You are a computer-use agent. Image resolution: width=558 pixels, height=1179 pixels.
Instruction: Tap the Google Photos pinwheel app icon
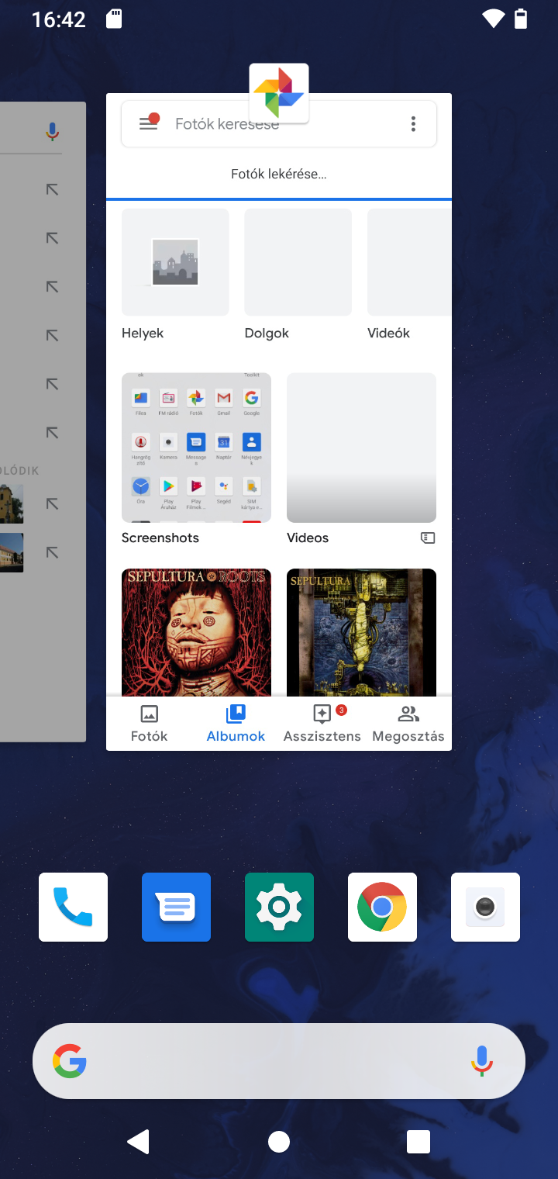[279, 93]
